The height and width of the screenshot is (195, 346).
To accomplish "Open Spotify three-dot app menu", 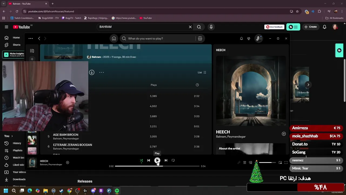I will click(x=31, y=38).
